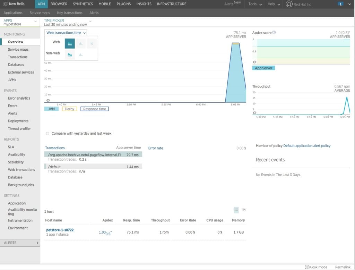The image size is (355, 270).
Task: Expand the ALERTS sidebar section
Action: point(20,243)
